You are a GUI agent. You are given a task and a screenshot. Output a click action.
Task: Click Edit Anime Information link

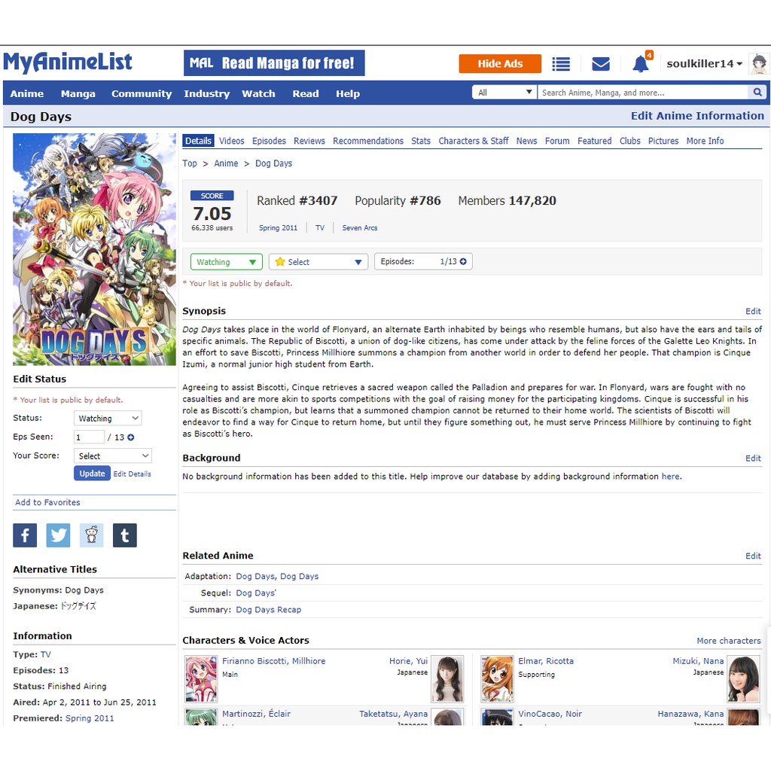point(697,116)
